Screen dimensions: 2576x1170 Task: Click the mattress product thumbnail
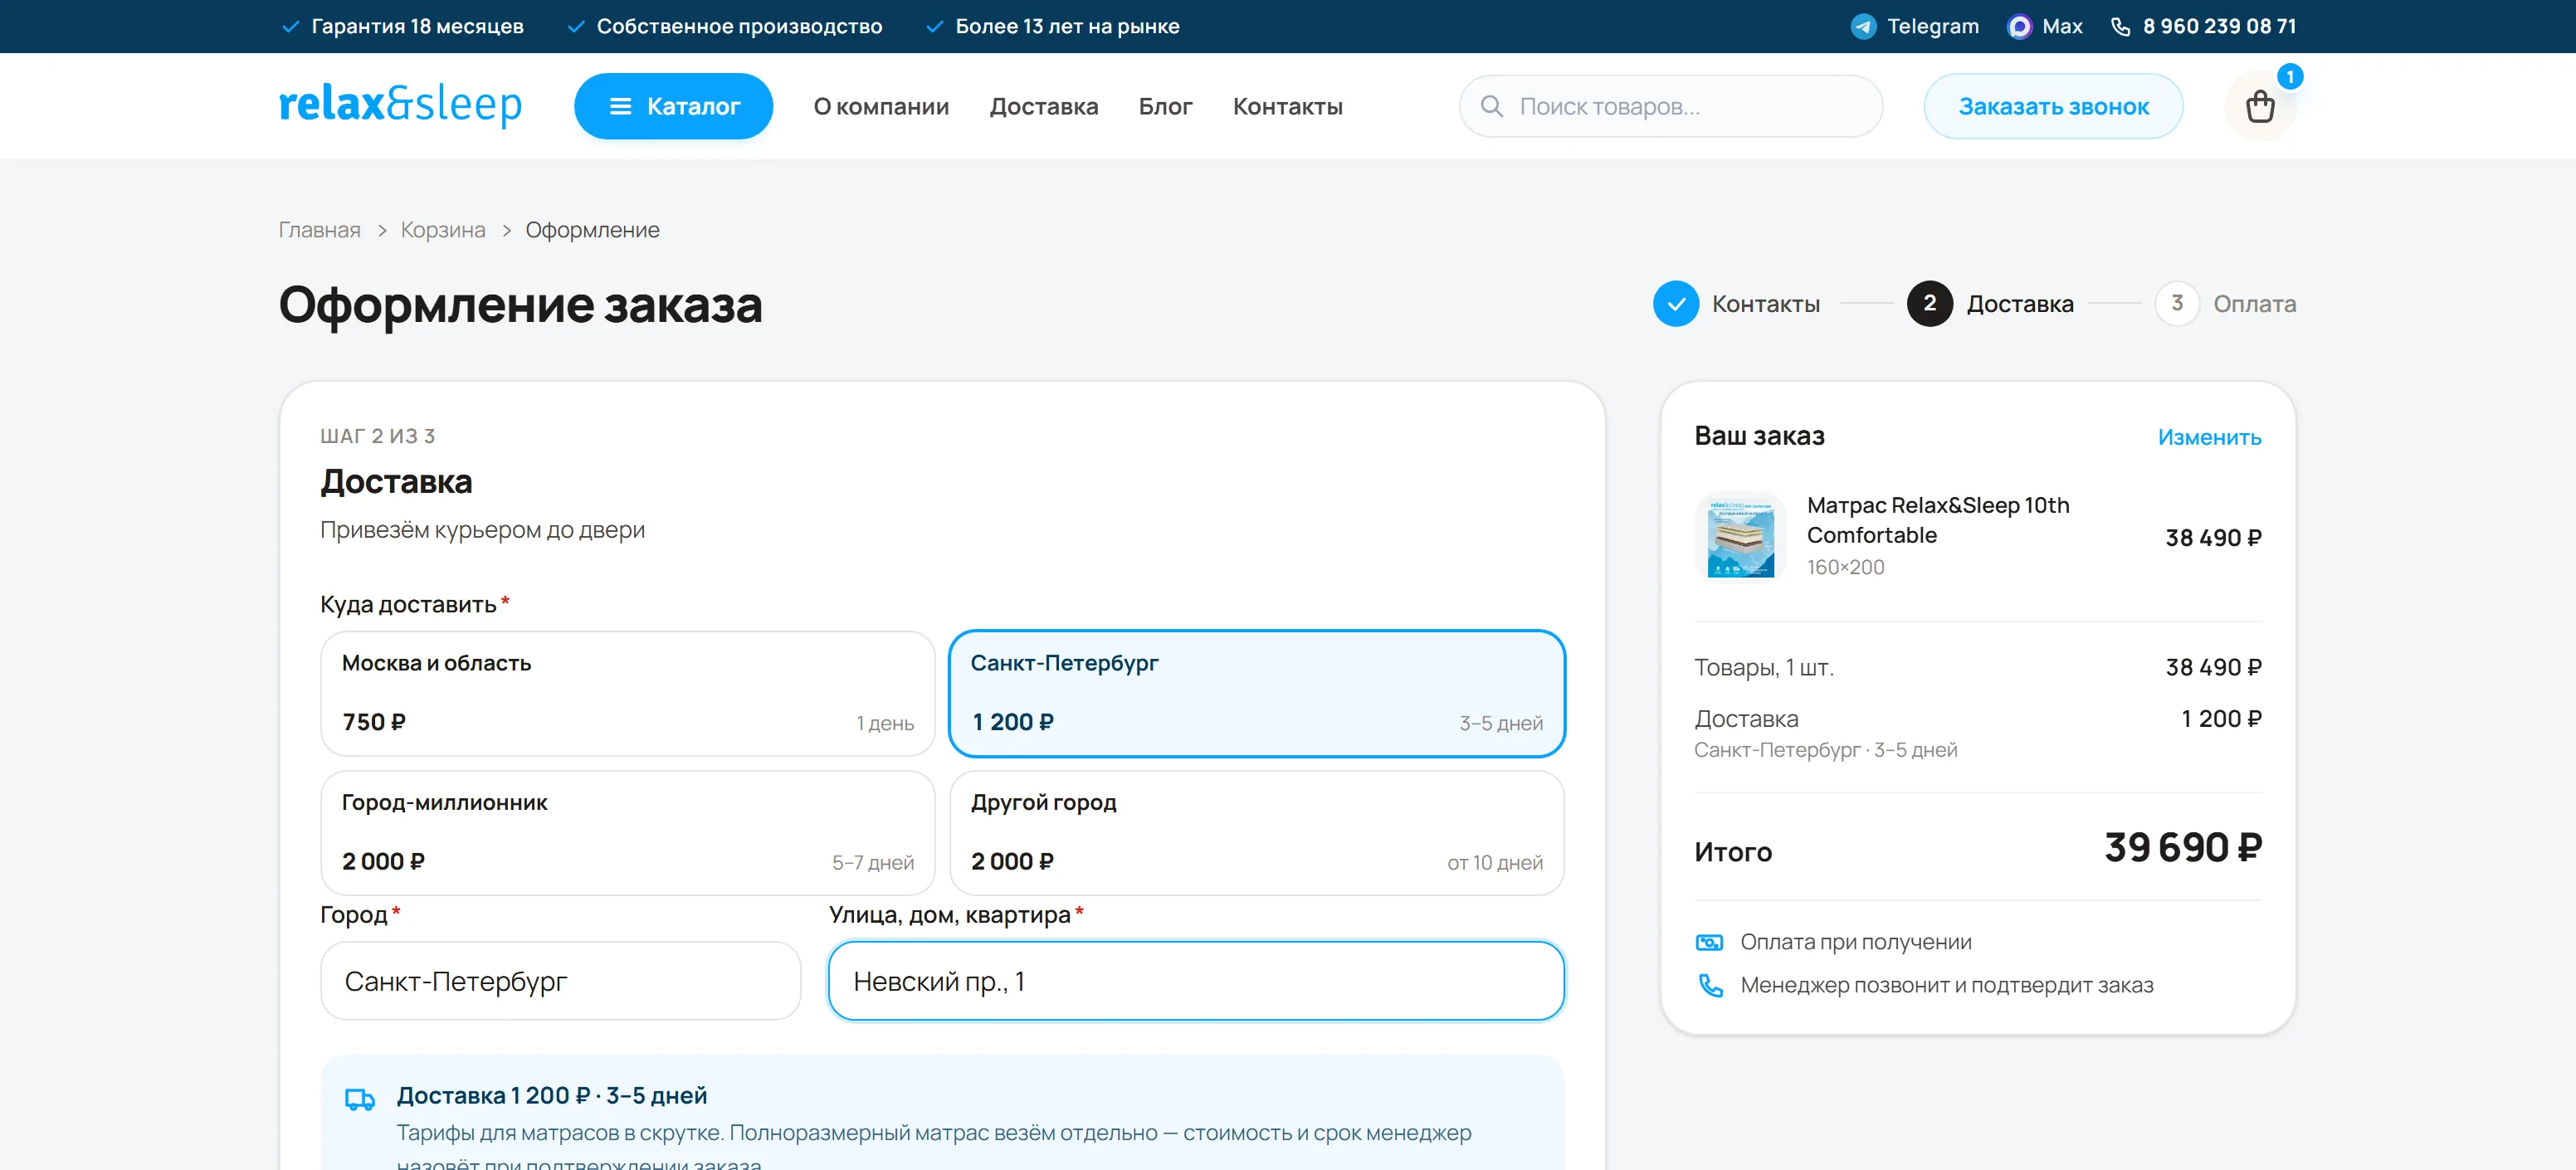click(x=1740, y=536)
